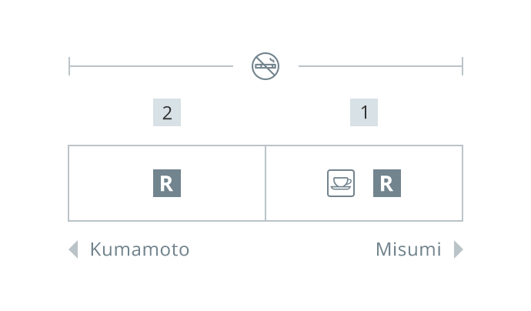
Task: Select the car number 1 badge
Action: point(364,113)
